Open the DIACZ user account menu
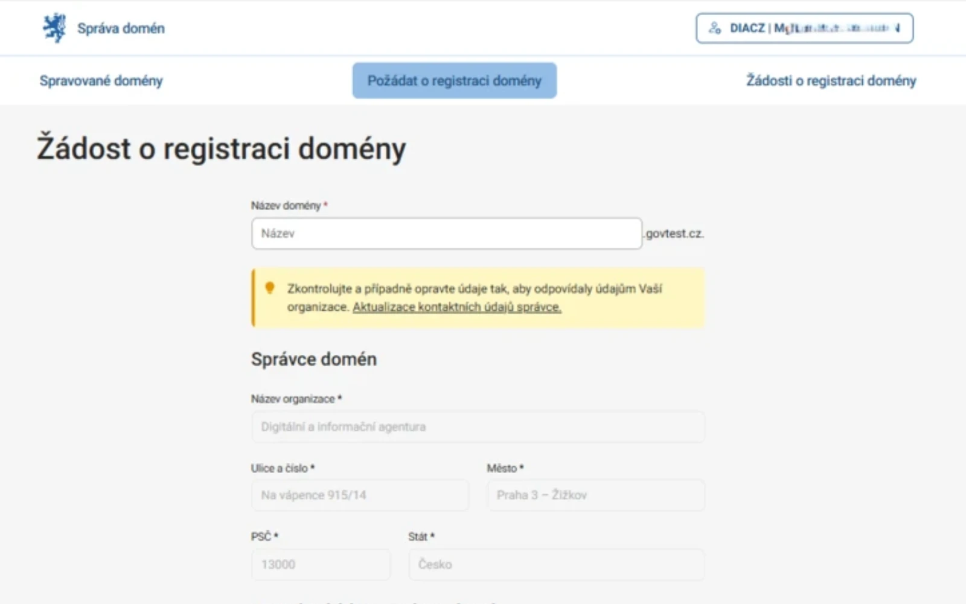966x604 pixels. click(804, 28)
